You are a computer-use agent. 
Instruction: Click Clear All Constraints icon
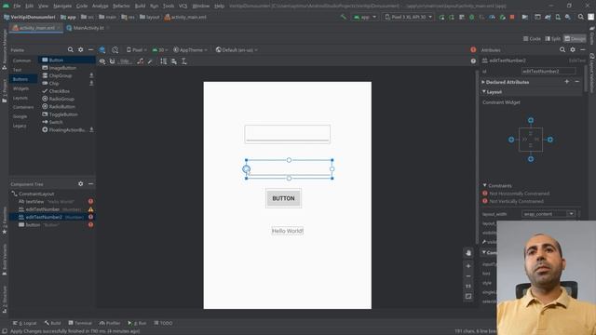[141, 61]
